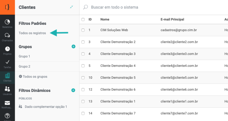Screen dimensions: 228x121
Task: Open the Chamados section icon
Action: tap(7, 36)
